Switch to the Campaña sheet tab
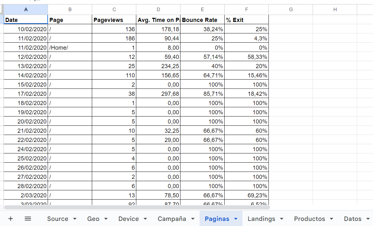Image resolution: width=373 pixels, height=226 pixels. pyautogui.click(x=172, y=219)
